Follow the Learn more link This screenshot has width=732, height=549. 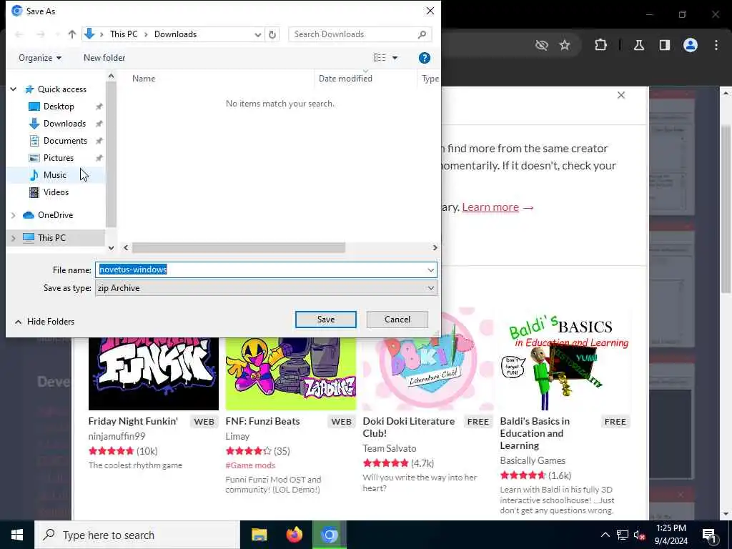point(490,207)
